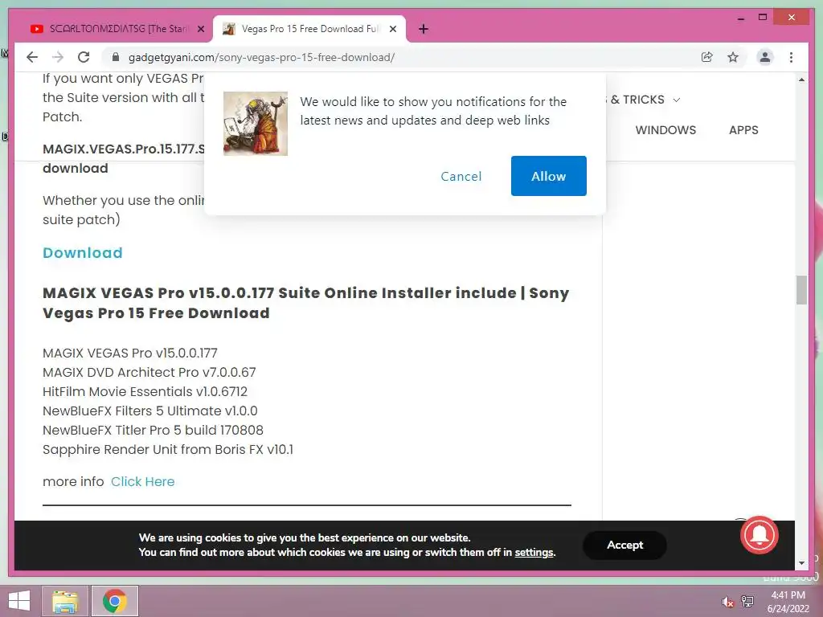Click the Sapphire Render Unit line
The width and height of the screenshot is (823, 617).
(168, 450)
